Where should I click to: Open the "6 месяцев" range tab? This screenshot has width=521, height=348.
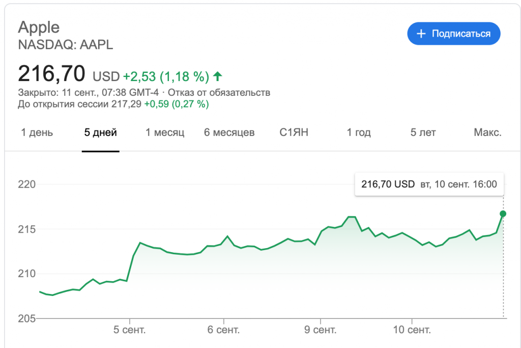(229, 133)
